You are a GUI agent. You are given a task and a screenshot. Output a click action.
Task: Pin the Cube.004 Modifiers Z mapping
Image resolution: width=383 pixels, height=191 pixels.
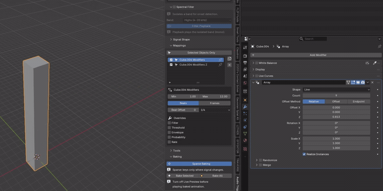[220, 64]
